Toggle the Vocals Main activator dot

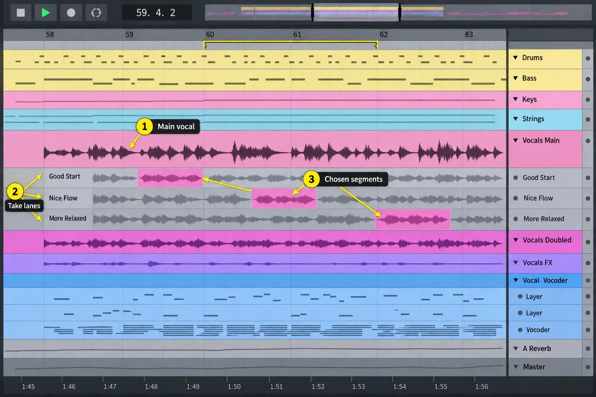(x=588, y=141)
